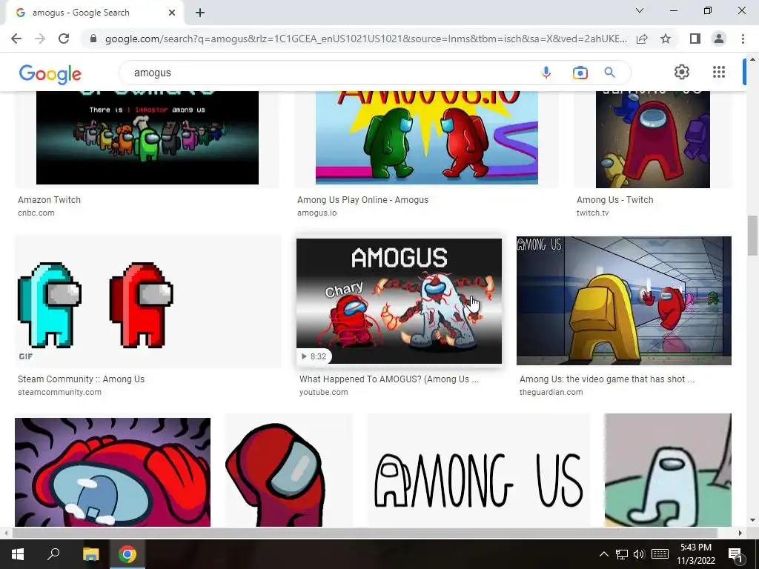Click youtube.com source text
Screen dimensions: 759x569
323,393
